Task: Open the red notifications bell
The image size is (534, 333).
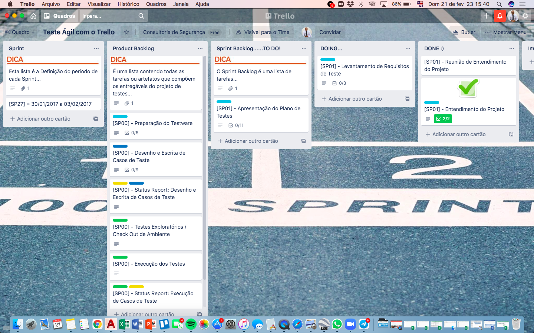Action: pos(500,16)
